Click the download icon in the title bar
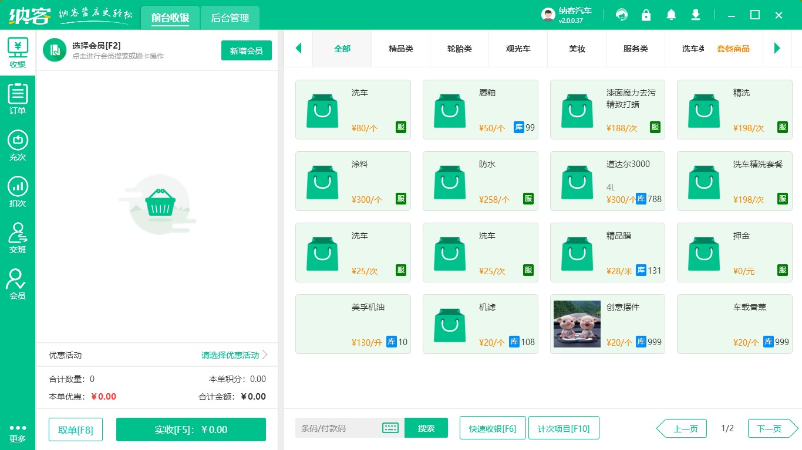The width and height of the screenshot is (802, 450). coord(695,15)
